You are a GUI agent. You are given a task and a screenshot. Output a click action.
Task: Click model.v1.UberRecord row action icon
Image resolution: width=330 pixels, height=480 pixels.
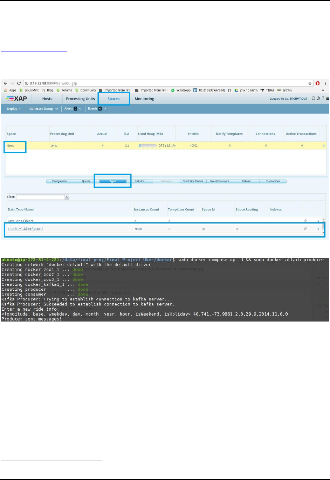tap(305, 229)
